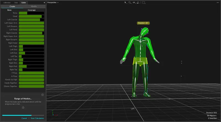Click the help icon below the instructions text
Image resolution: width=221 pixels, height=122 pixels.
23,108
